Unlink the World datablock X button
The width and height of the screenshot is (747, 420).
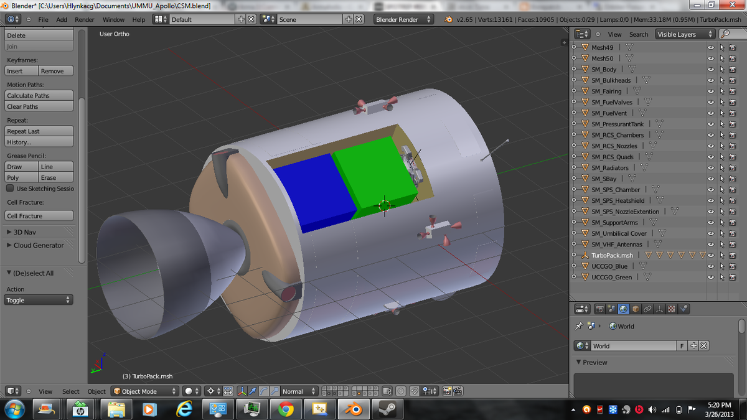click(704, 346)
